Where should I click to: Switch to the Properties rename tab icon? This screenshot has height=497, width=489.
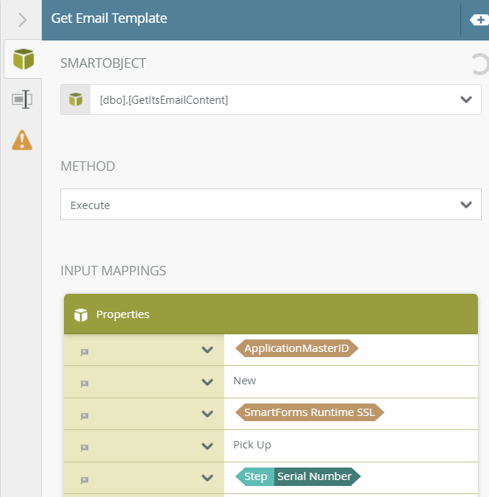[x=22, y=99]
